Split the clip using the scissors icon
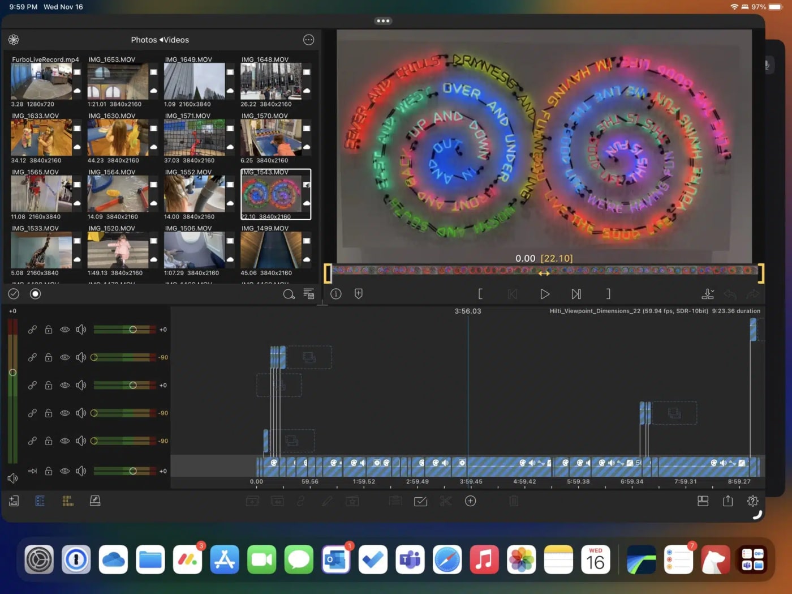 [x=445, y=501]
